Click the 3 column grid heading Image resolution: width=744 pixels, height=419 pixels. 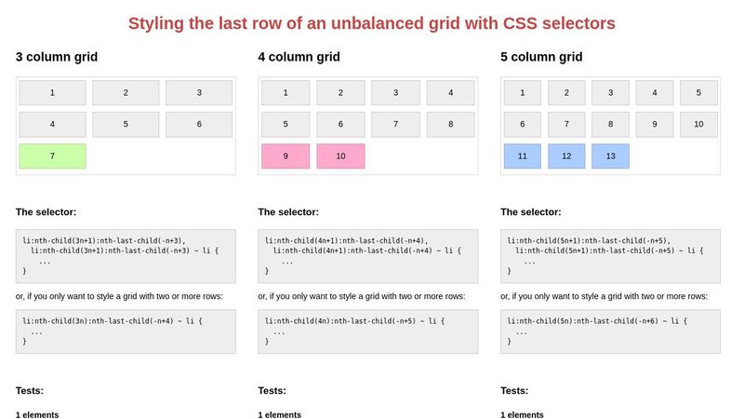[57, 57]
